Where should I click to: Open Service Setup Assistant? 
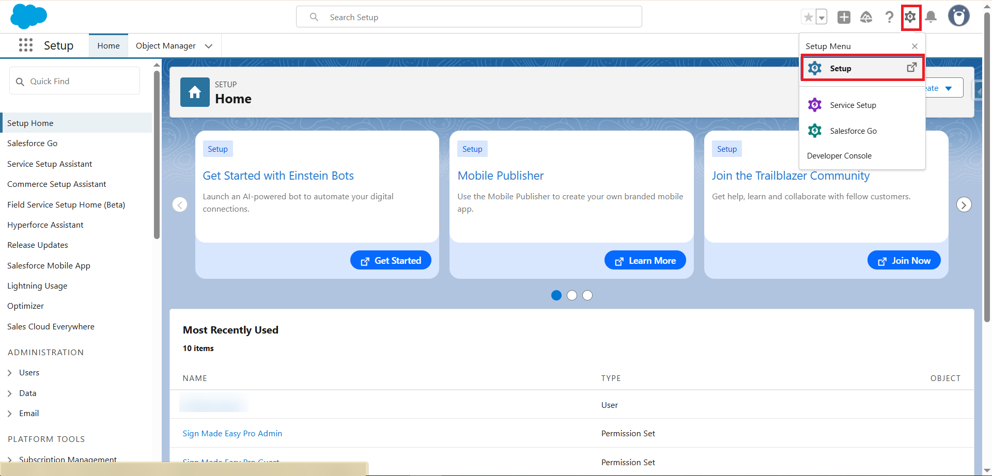pos(50,164)
